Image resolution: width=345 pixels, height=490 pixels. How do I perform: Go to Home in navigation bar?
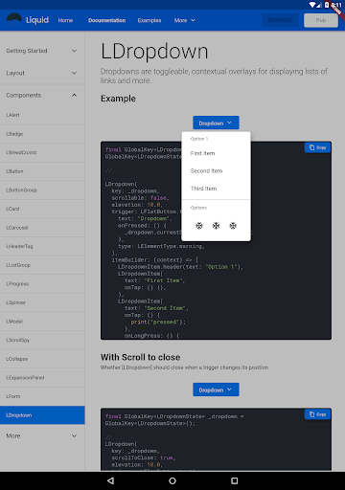click(x=65, y=20)
